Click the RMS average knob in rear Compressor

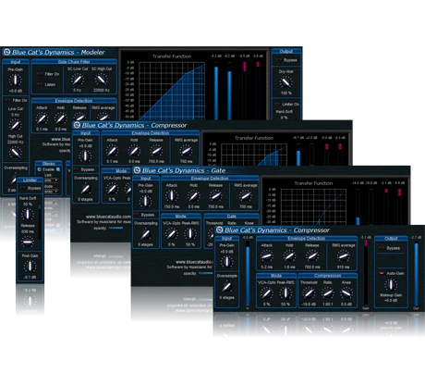186,151
